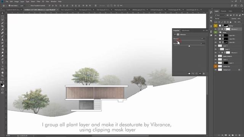Open the blend mode Normal dropdown
The width and height of the screenshot is (244, 137).
222,19
